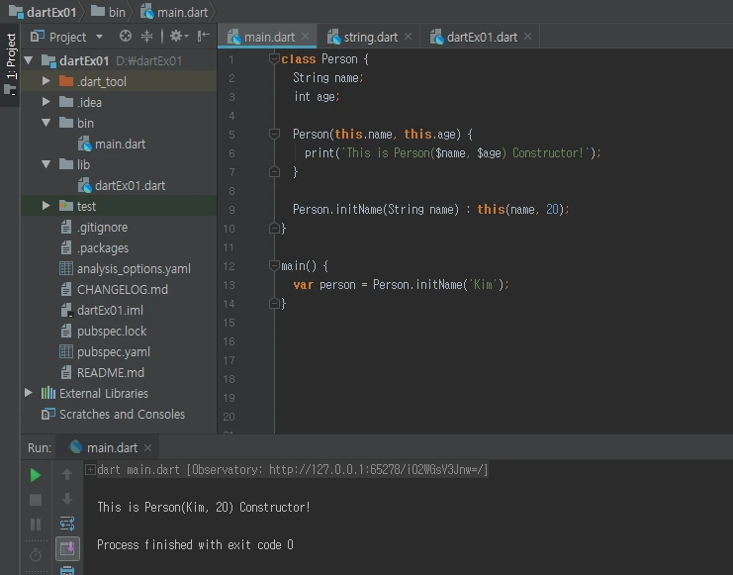
Task: Expand the .idea folder
Action: (46, 102)
